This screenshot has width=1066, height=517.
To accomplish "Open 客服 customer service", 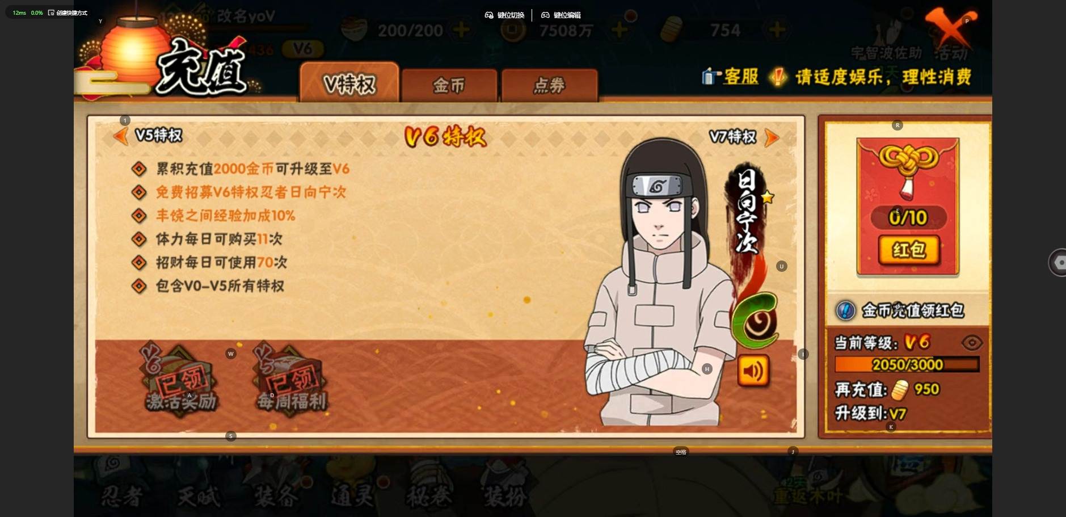I will pos(731,76).
